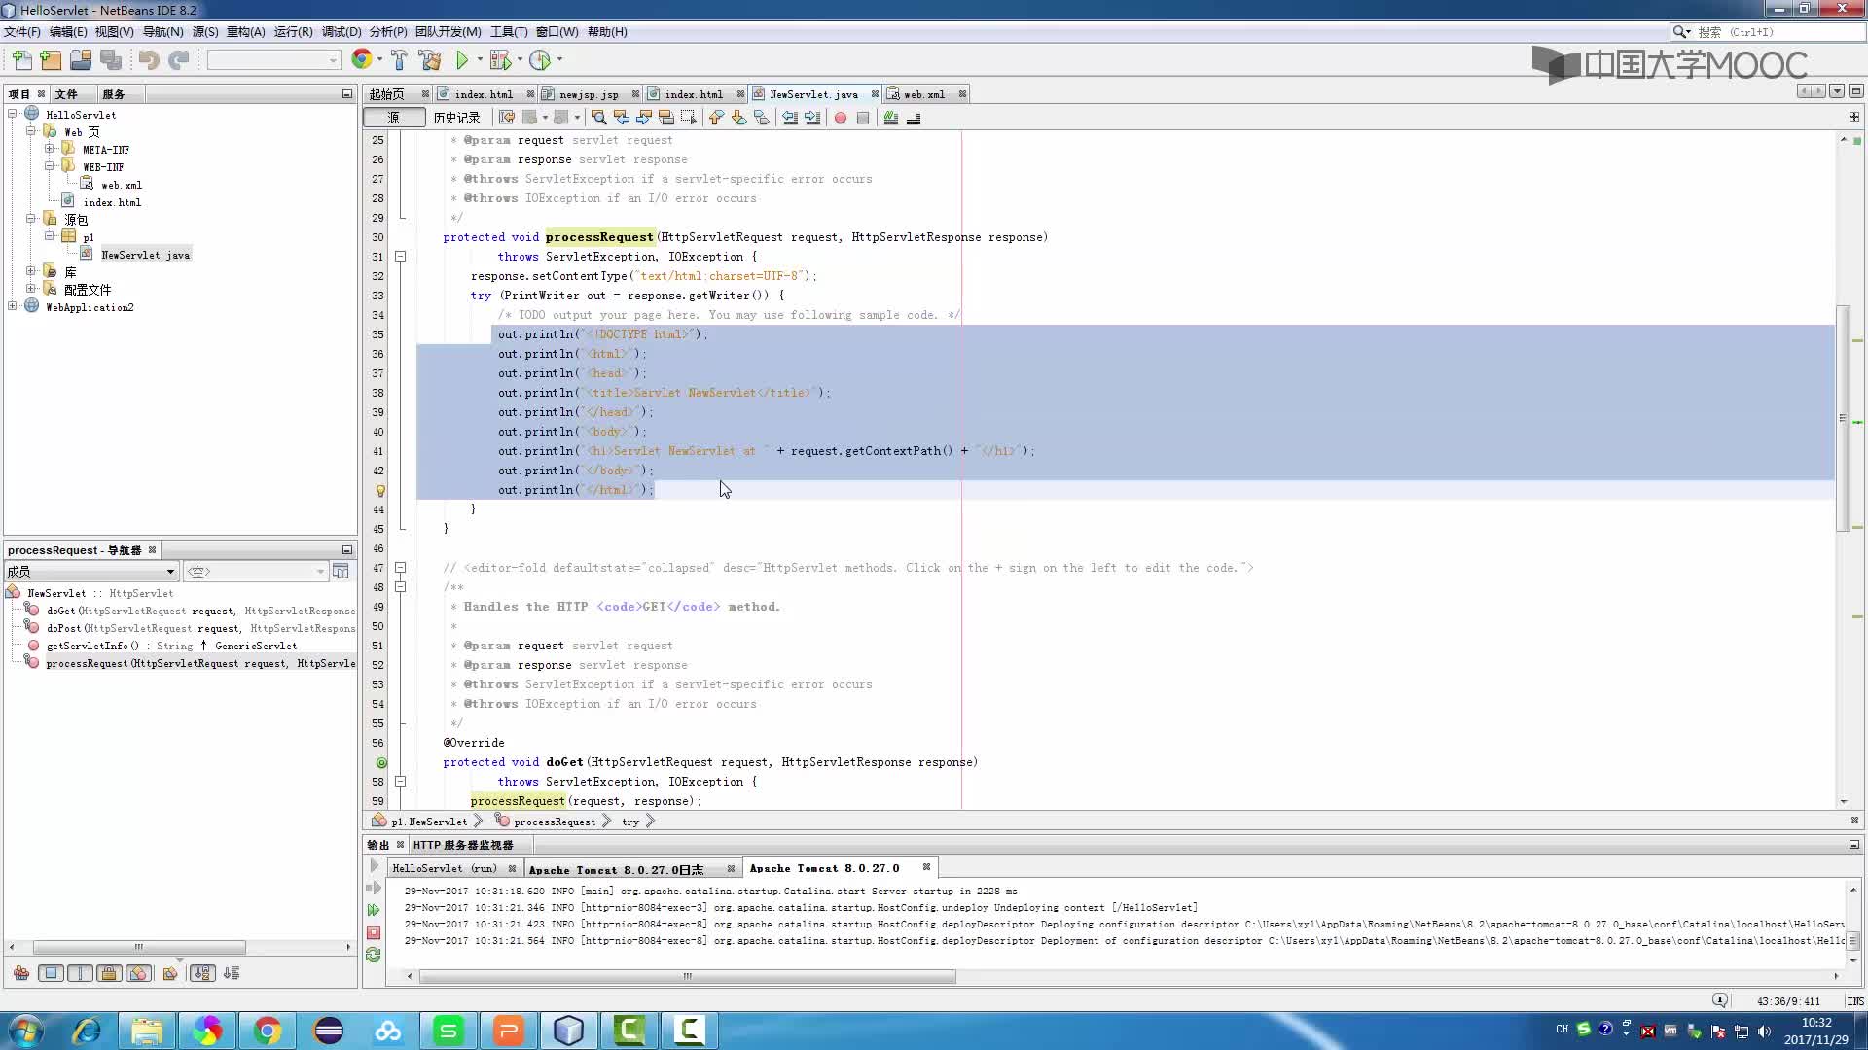This screenshot has width=1868, height=1050.
Task: Click the Last Edit icon in the editor toolbar
Action: click(x=507, y=118)
